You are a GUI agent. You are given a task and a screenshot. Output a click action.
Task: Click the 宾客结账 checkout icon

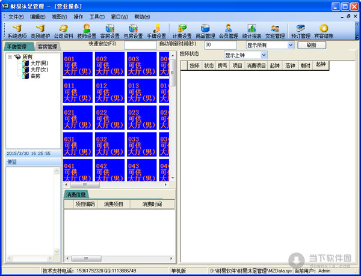pyautogui.click(x=324, y=31)
